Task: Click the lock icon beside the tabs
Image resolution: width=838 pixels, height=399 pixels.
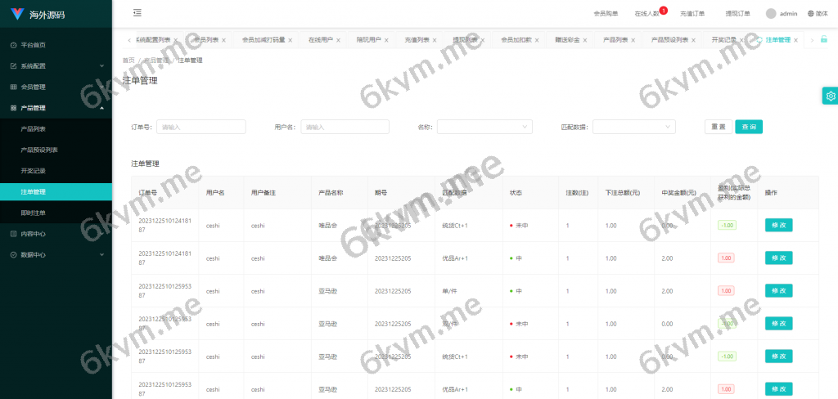Action: coord(824,39)
